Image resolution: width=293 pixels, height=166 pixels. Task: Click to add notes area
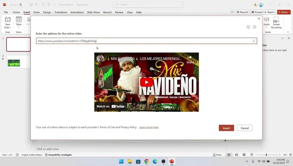tap(48, 149)
